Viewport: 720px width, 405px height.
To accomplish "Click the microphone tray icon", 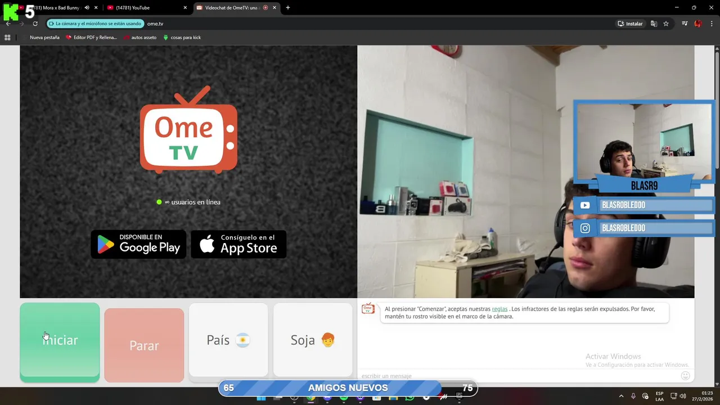I will coord(633,396).
